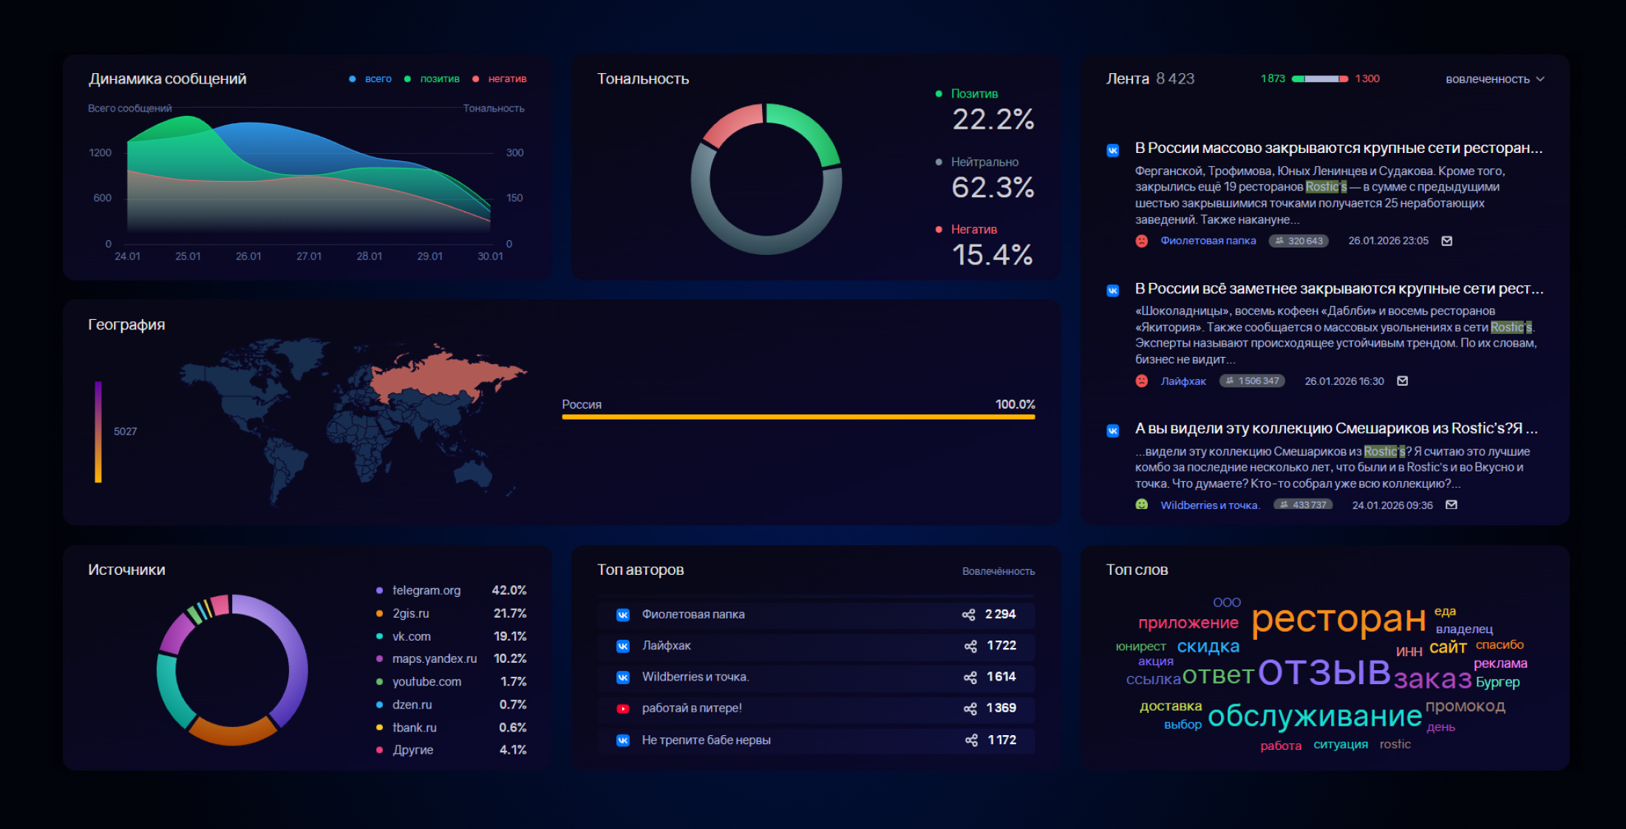Screen dimensions: 1626x829
Task: Open post «В России массово закрываются крупные сети»
Action: (x=1338, y=149)
